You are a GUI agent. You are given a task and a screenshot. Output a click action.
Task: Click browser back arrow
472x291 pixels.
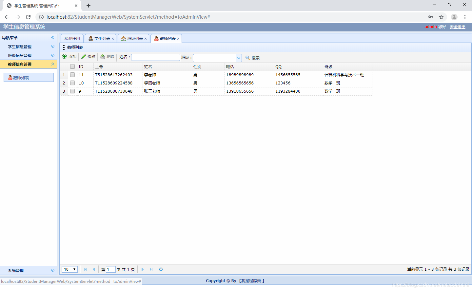tap(7, 17)
